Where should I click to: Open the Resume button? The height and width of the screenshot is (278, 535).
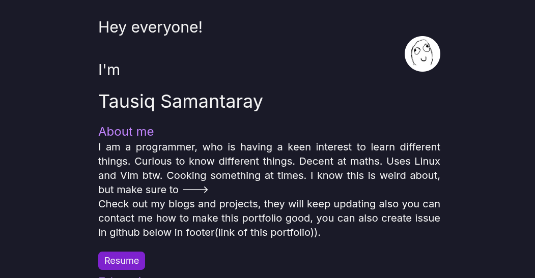(122, 261)
